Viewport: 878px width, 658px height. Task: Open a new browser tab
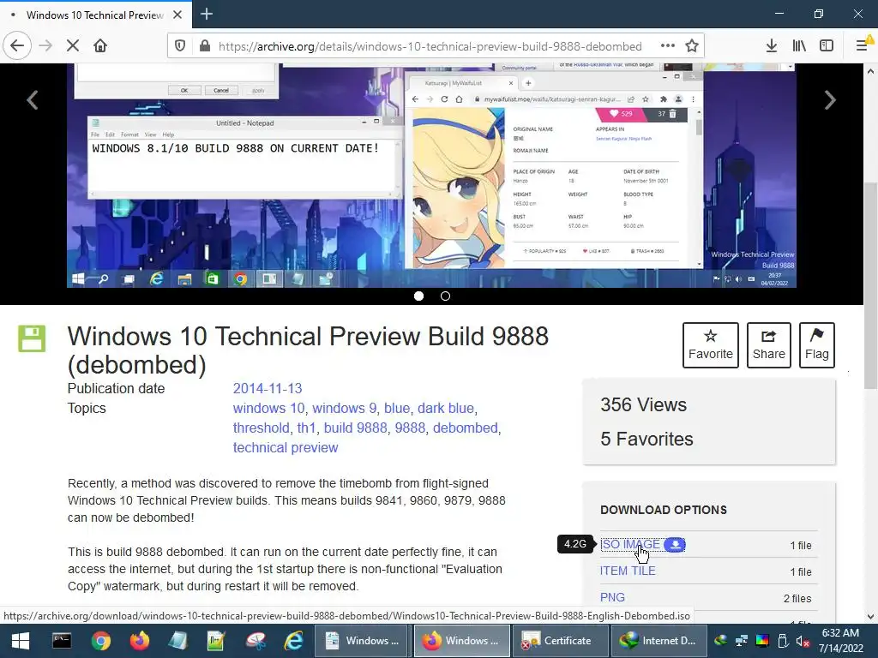207,14
